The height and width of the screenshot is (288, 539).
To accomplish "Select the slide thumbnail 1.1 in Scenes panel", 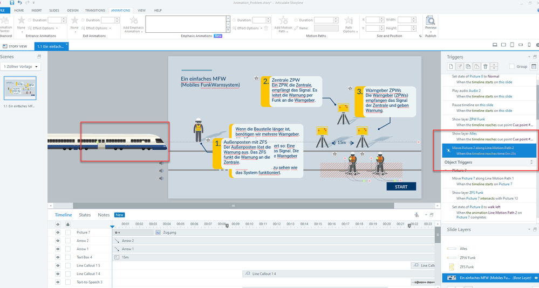I will point(20,88).
